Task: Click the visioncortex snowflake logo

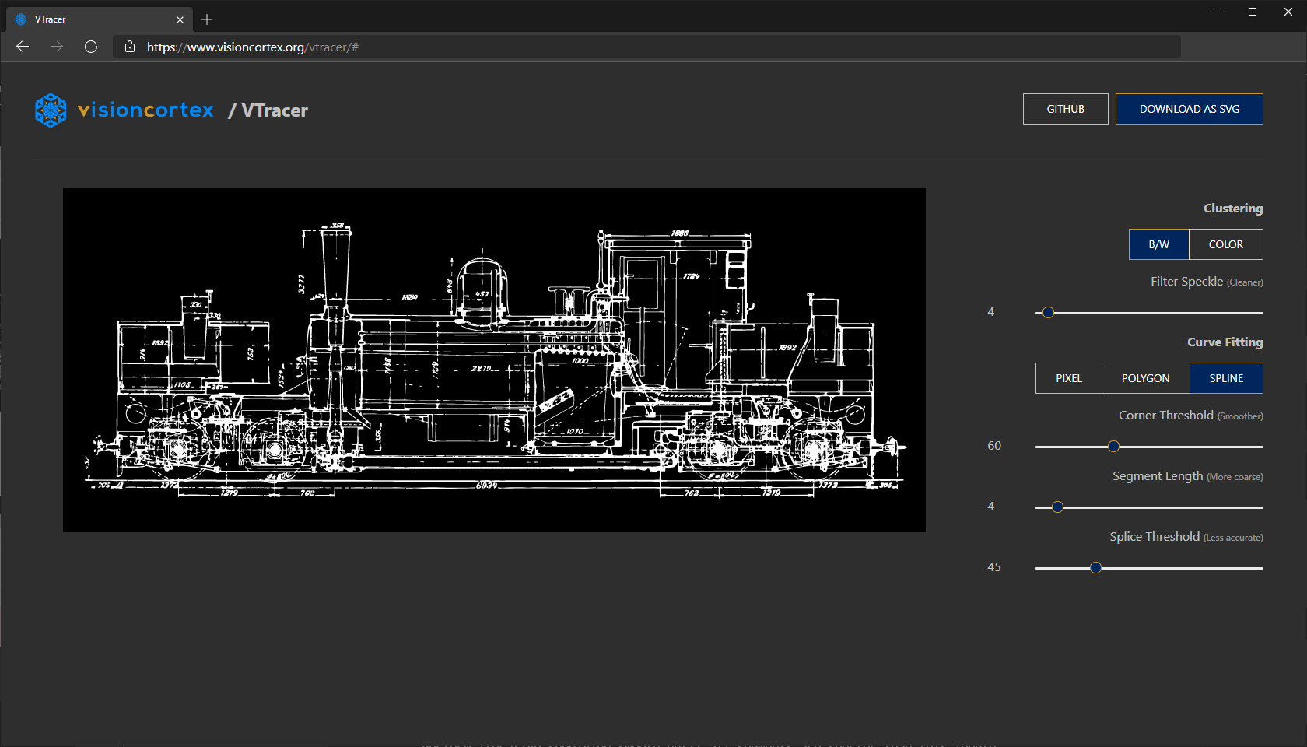Action: pyautogui.click(x=51, y=110)
